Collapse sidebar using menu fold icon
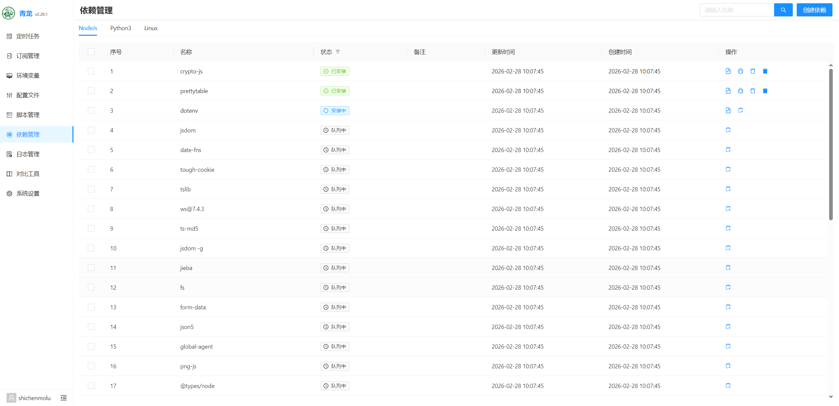The width and height of the screenshot is (839, 406). pyautogui.click(x=64, y=398)
